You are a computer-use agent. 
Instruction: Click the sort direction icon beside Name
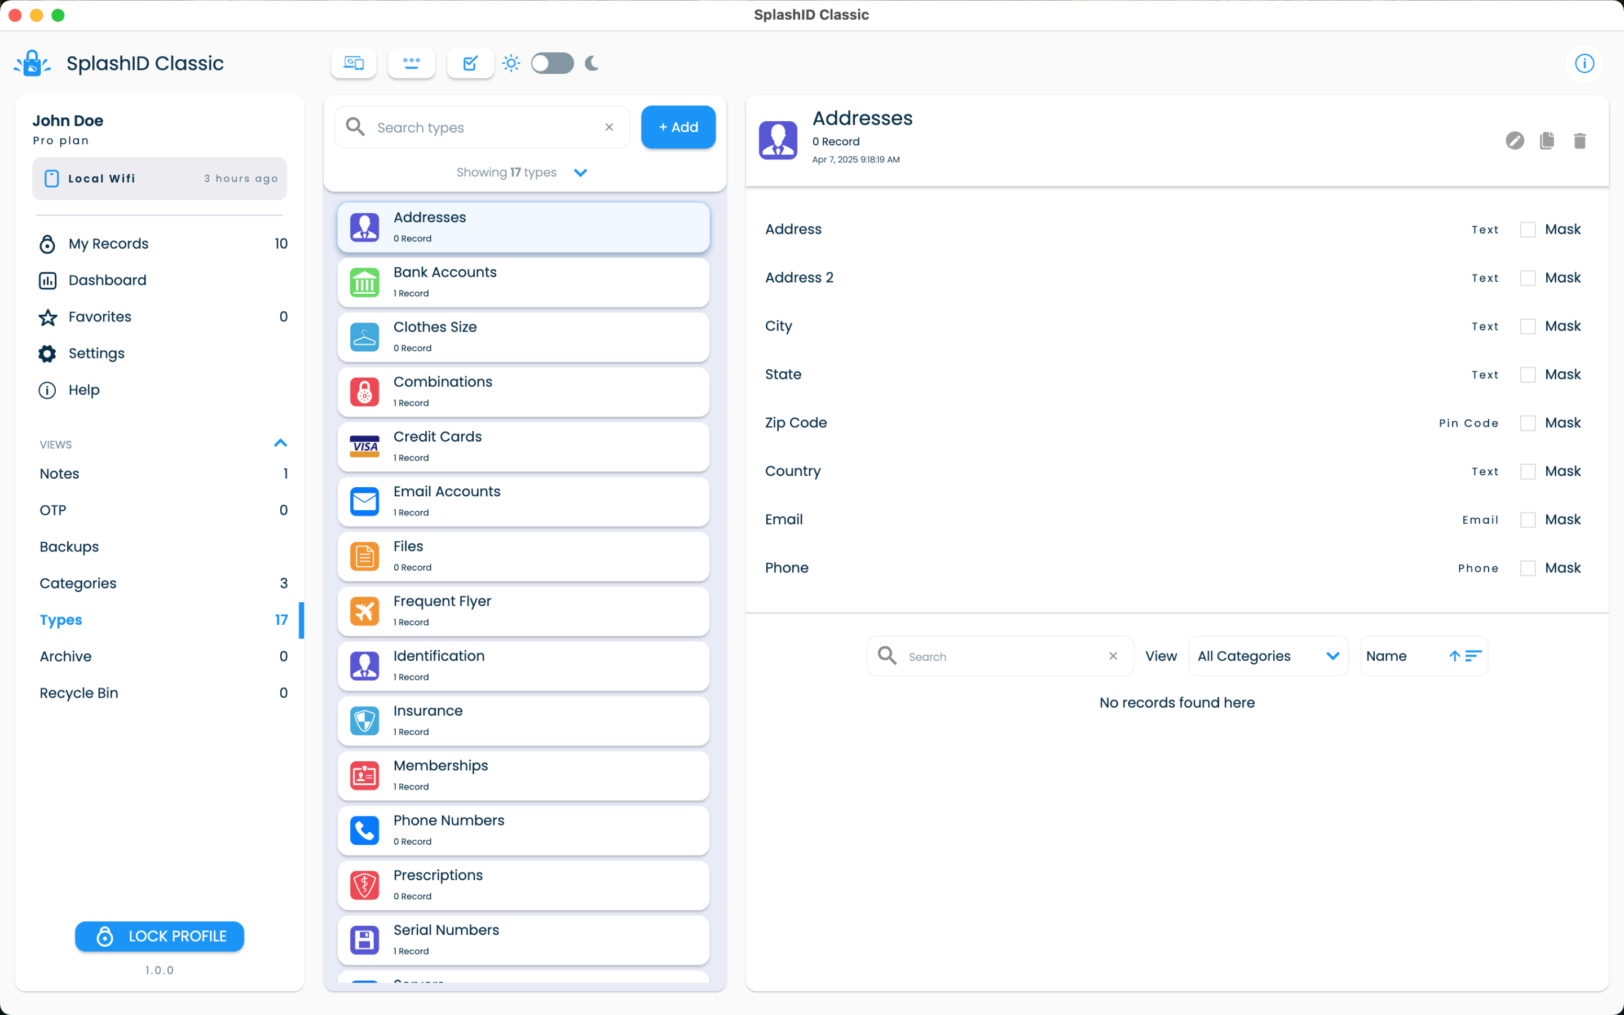pyautogui.click(x=1465, y=656)
